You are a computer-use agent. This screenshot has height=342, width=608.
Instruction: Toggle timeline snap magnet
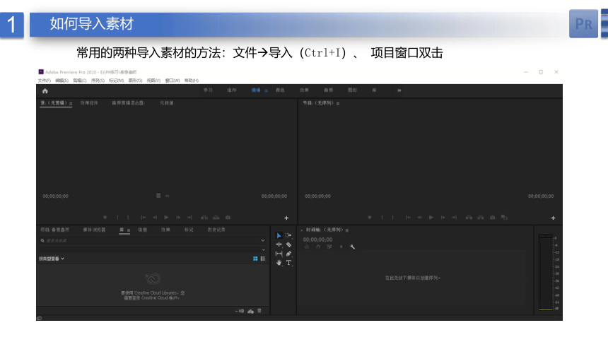pyautogui.click(x=318, y=247)
